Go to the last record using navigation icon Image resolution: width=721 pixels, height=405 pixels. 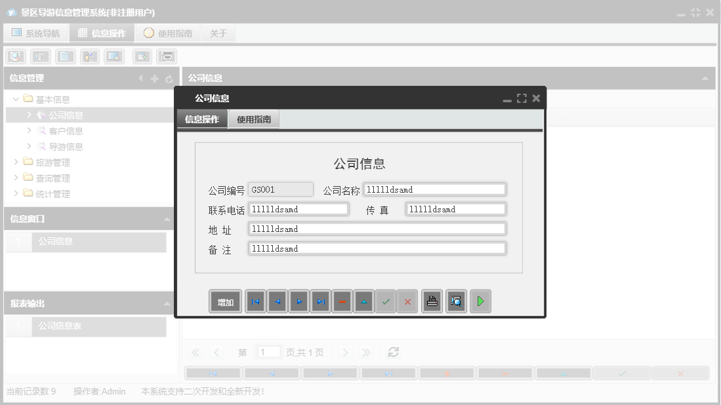tap(320, 301)
